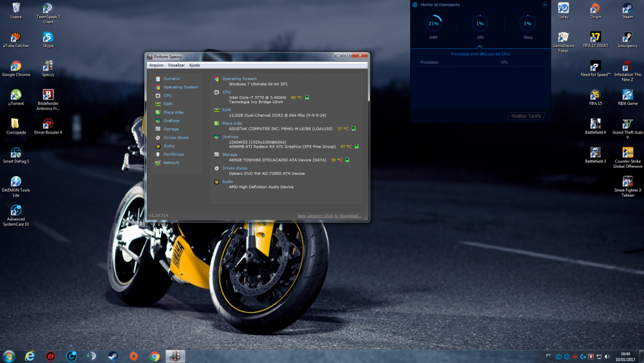
Task: Open Network section in Speccy sidebar
Action: (x=171, y=162)
